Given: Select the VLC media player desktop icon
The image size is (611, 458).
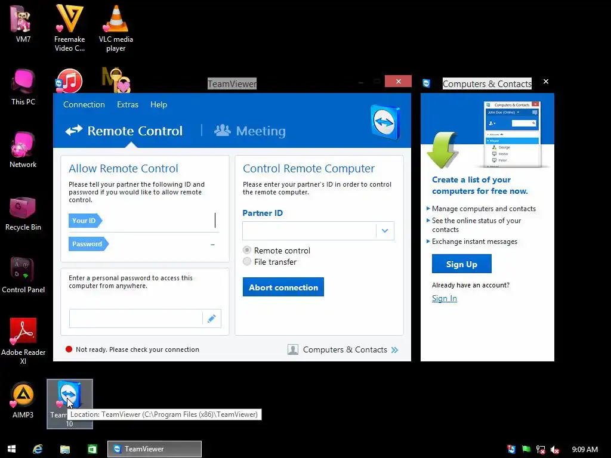Looking at the screenshot, I should [116, 27].
